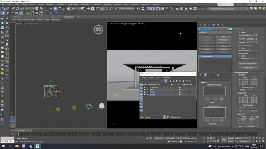Open the Modifiers menu

pos(50,5)
